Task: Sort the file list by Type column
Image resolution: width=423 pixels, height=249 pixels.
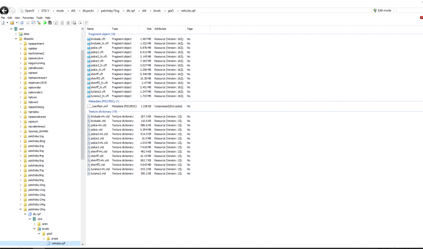Action: (x=124, y=29)
